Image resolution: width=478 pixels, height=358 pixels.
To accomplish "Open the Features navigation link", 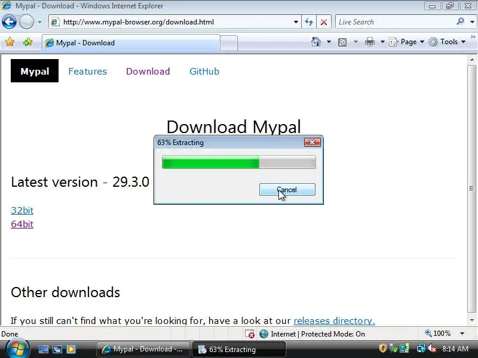I will (x=87, y=71).
